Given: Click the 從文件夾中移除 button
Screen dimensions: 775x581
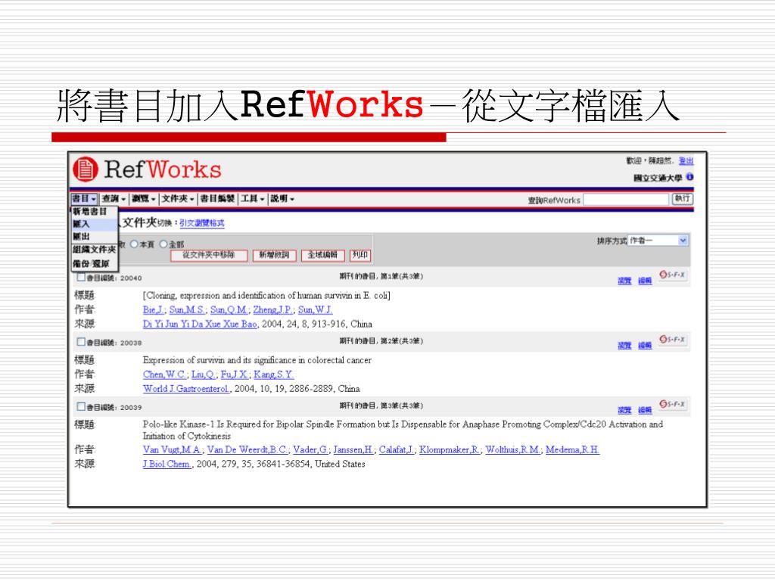Looking at the screenshot, I should click(209, 255).
